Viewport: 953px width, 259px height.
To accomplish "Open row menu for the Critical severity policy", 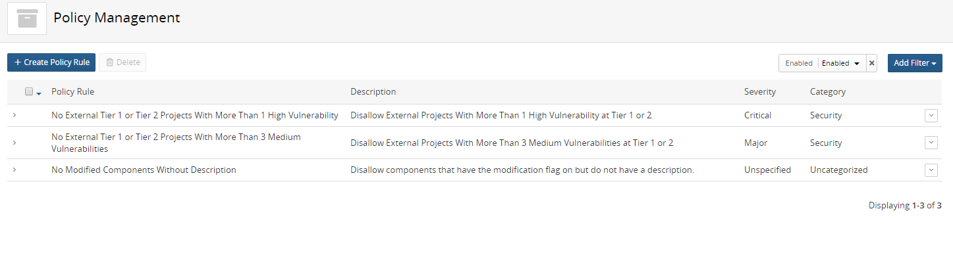I will click(x=931, y=115).
